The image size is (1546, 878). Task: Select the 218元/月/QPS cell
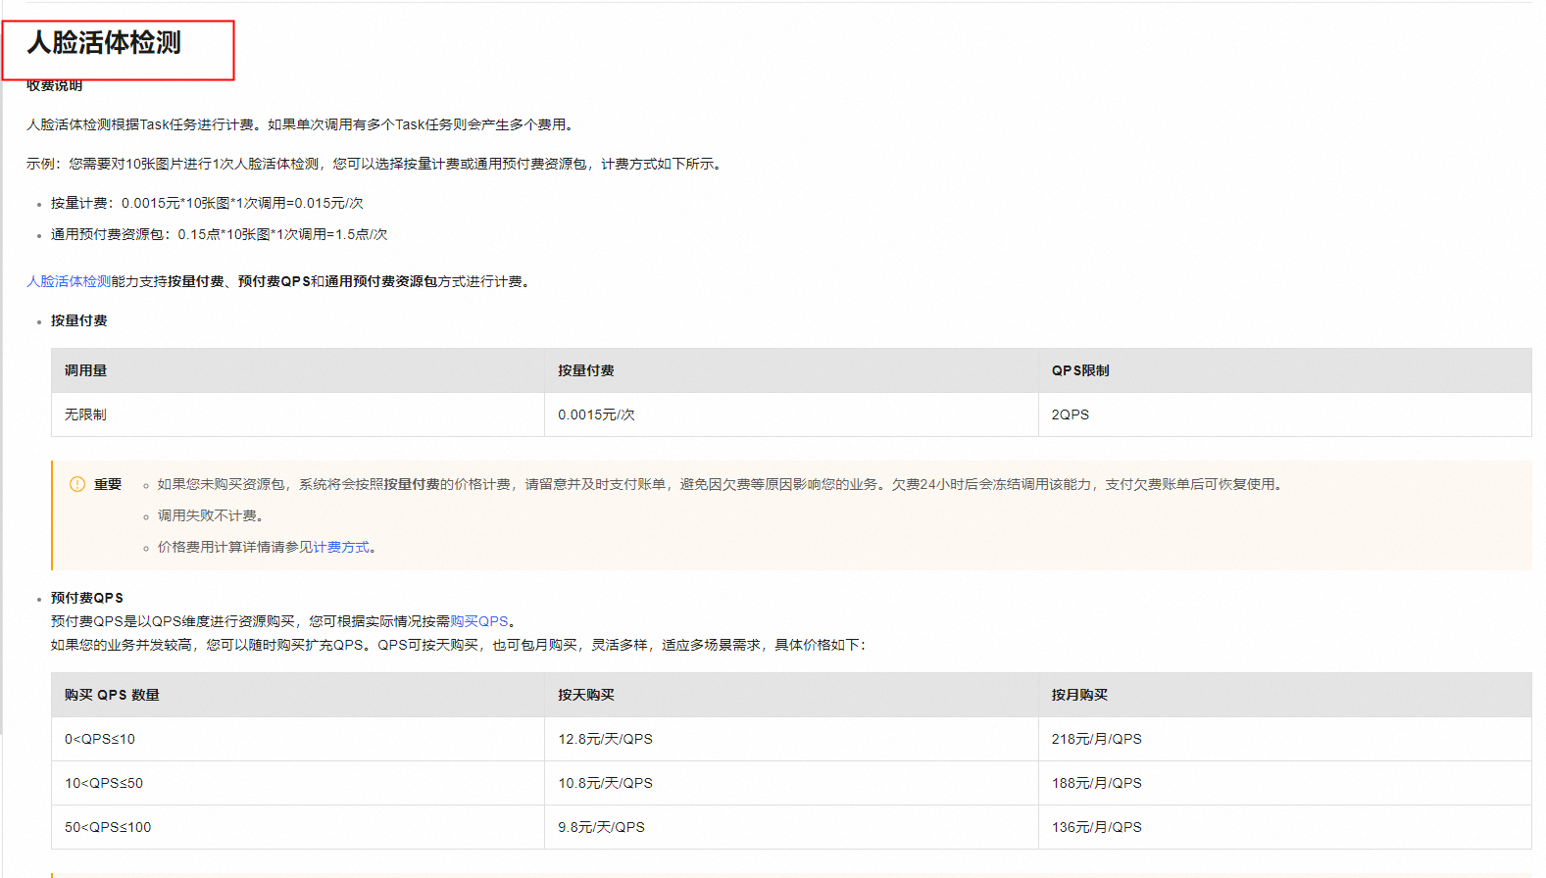(x=1285, y=739)
